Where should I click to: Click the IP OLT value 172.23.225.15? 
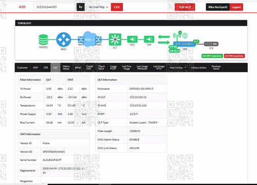[138, 97]
